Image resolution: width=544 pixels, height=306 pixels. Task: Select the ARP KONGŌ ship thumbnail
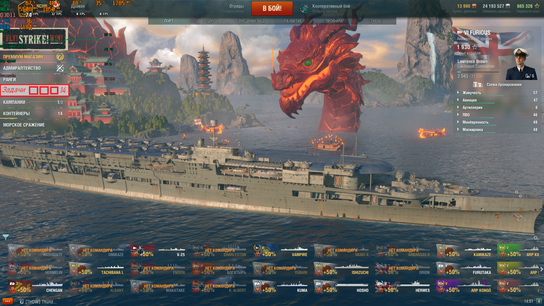tap(464, 286)
